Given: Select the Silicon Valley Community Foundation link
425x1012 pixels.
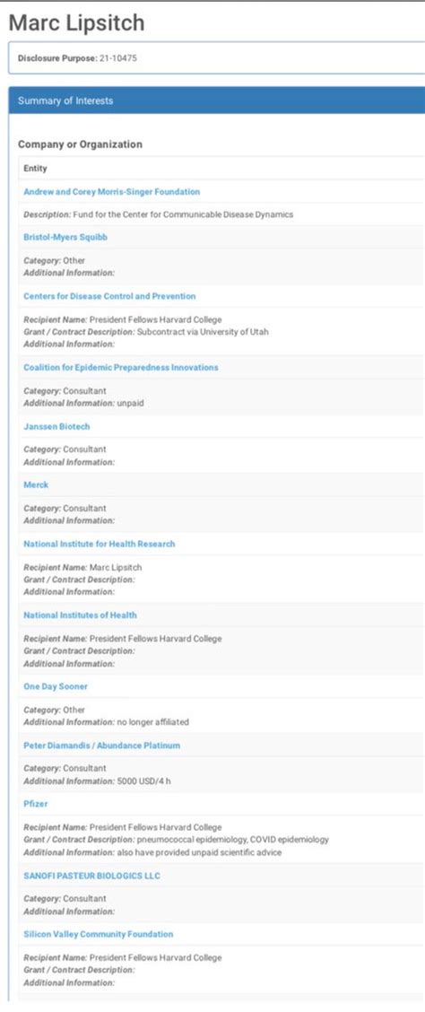Looking at the screenshot, I should coord(98,934).
